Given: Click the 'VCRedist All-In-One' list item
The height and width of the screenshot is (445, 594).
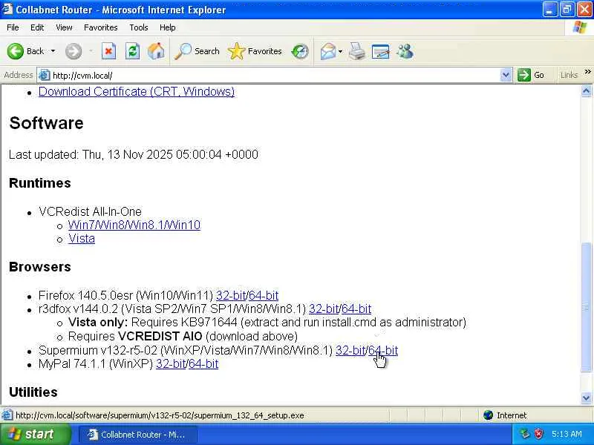Looking at the screenshot, I should [x=90, y=211].
